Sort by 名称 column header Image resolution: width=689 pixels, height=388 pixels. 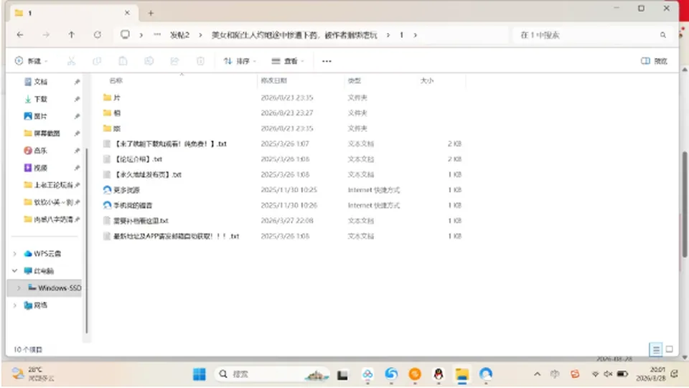point(116,80)
